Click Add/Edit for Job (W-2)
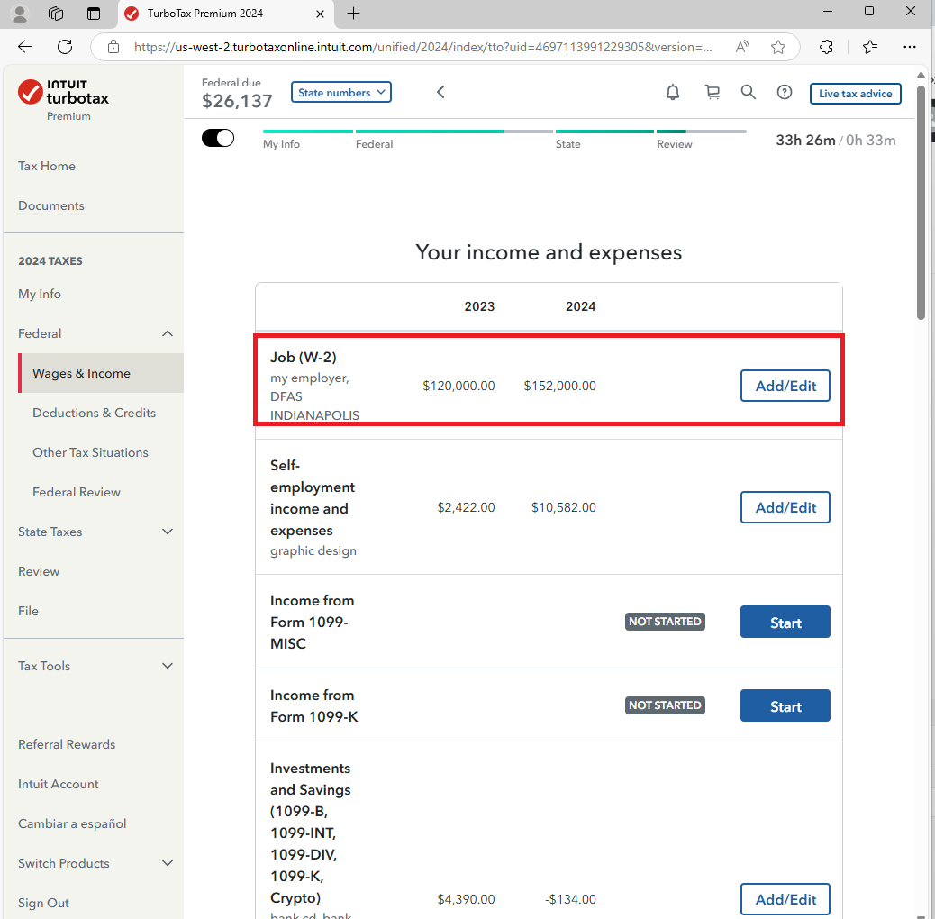Viewport: 935px width, 919px height. (x=785, y=386)
